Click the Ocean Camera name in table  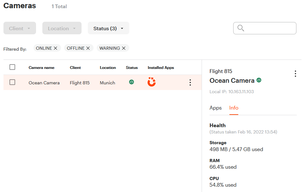tap(44, 83)
